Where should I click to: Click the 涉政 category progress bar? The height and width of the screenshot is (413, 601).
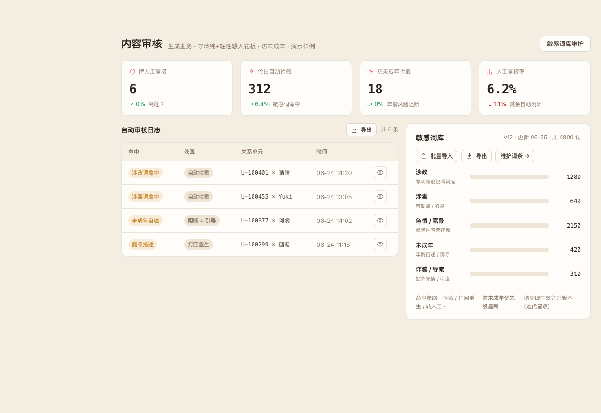509,177
